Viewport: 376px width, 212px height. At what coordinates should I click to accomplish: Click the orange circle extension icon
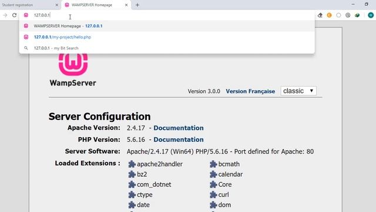point(329,15)
